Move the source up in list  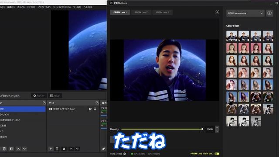(71, 149)
